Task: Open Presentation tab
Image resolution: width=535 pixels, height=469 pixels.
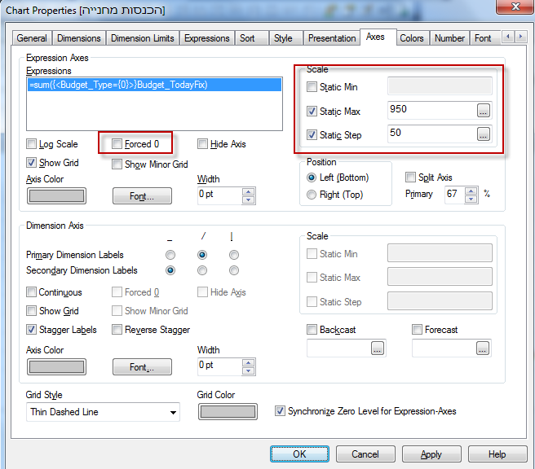Action: pos(332,38)
